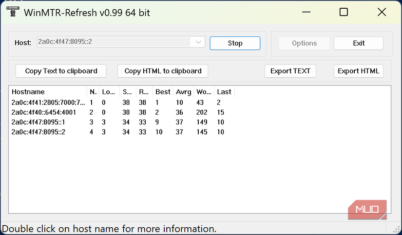Click the Last column header
This screenshot has height=235, width=402.
click(x=224, y=92)
